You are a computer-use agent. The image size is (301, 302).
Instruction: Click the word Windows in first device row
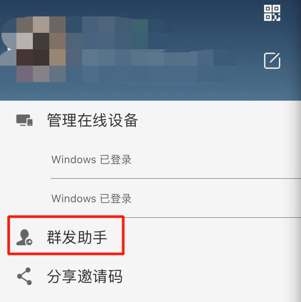tap(74, 160)
